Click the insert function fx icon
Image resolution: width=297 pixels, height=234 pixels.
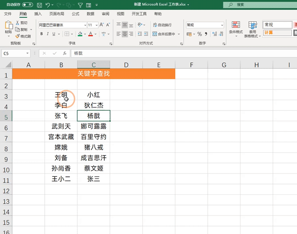[65, 53]
